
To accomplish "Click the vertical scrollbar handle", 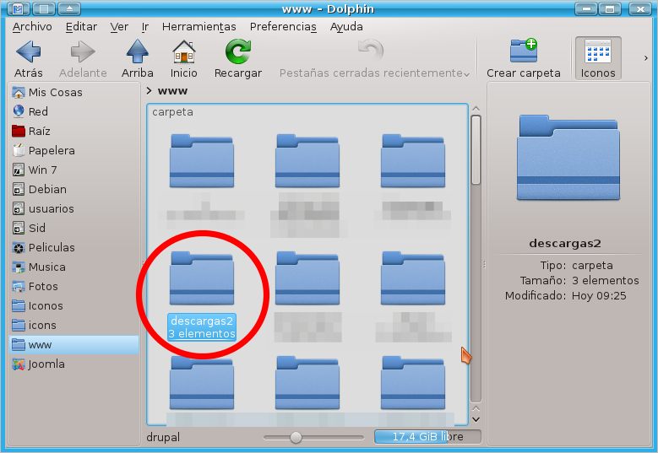I will coord(476,150).
